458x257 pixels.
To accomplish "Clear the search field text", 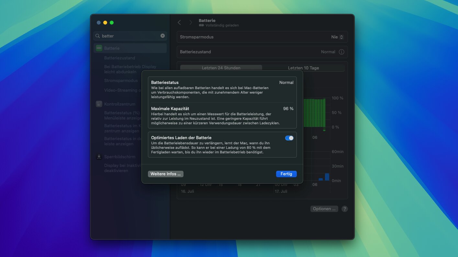I will [x=162, y=36].
